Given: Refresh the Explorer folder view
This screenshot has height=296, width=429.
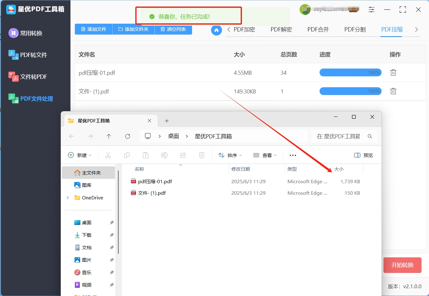Looking at the screenshot, I should (128, 136).
